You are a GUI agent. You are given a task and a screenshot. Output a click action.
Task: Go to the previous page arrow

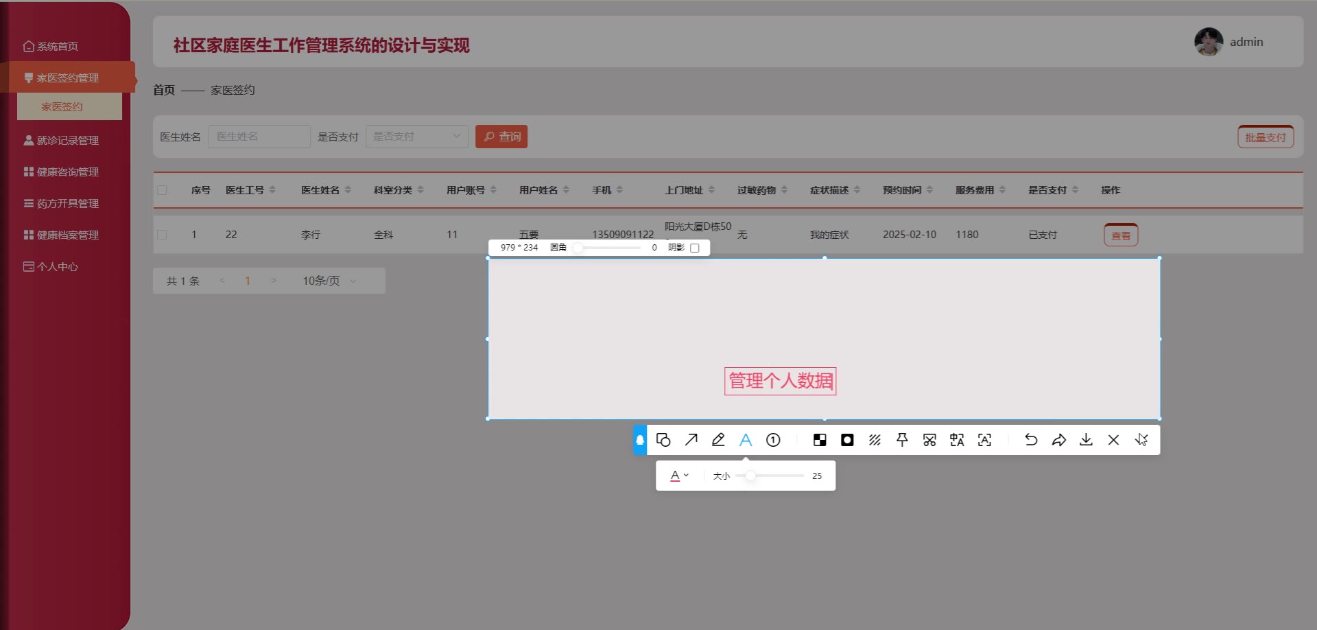tap(222, 281)
